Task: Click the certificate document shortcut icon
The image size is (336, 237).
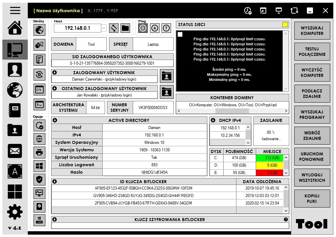Action: (40, 60)
